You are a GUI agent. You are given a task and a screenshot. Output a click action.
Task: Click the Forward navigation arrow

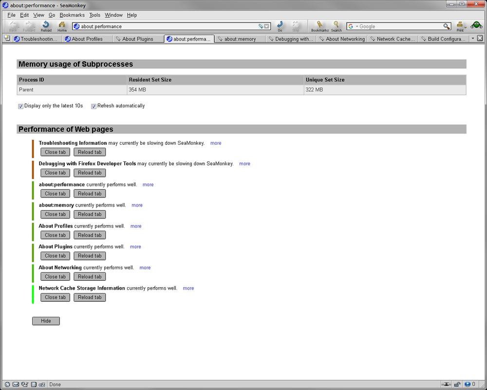point(29,26)
